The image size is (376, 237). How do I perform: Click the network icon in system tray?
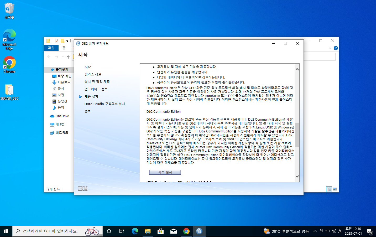click(327, 231)
